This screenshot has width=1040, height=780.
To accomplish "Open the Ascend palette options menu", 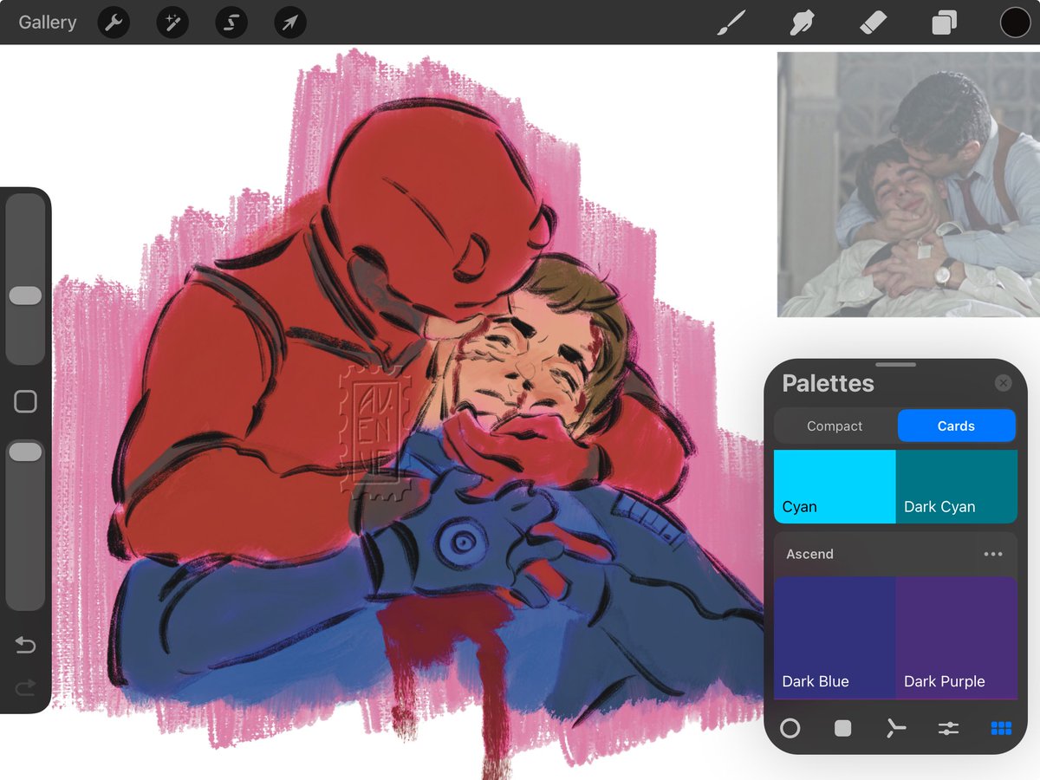I will pyautogui.click(x=993, y=554).
